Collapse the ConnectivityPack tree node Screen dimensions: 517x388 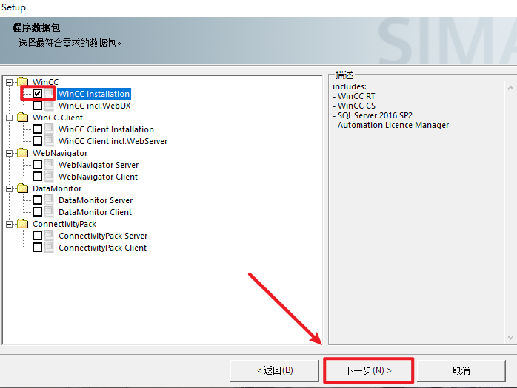[x=10, y=224]
